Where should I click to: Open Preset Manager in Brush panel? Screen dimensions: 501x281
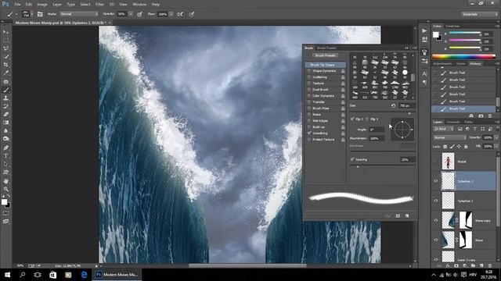(398, 215)
